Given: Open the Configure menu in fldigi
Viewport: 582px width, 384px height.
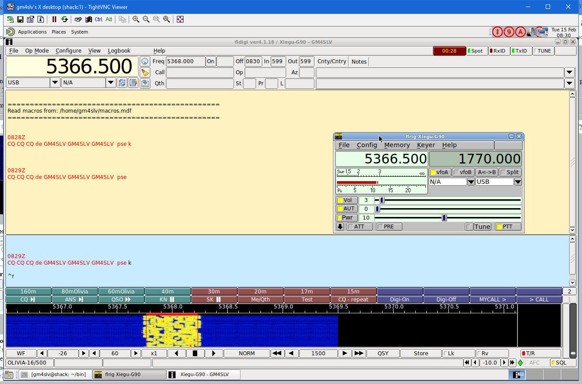Looking at the screenshot, I should click(x=68, y=50).
